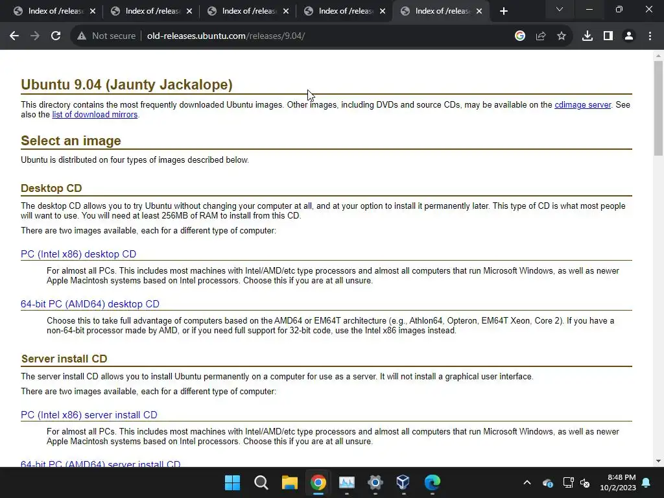664x498 pixels.
Task: Click the muted volume tray icon
Action: click(586, 482)
